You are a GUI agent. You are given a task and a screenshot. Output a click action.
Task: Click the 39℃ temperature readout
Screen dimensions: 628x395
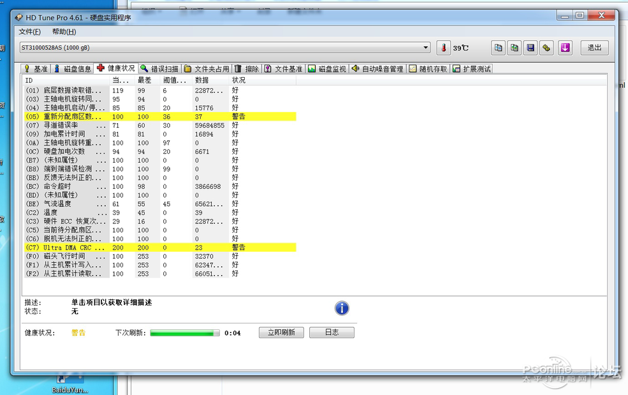tap(460, 48)
